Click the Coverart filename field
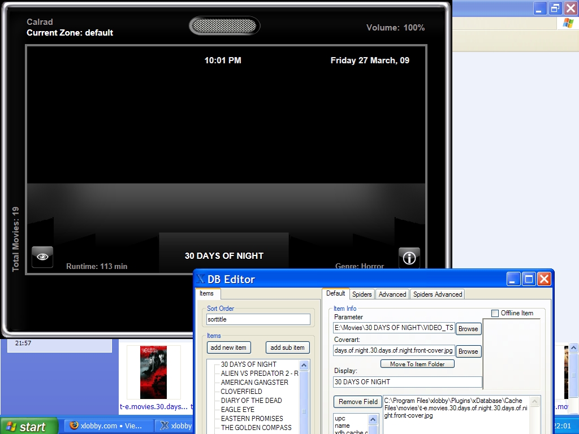This screenshot has height=434, width=579. click(x=394, y=350)
